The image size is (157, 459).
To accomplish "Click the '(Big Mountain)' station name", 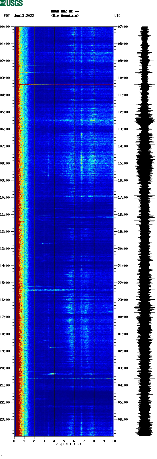I will pos(65,16).
